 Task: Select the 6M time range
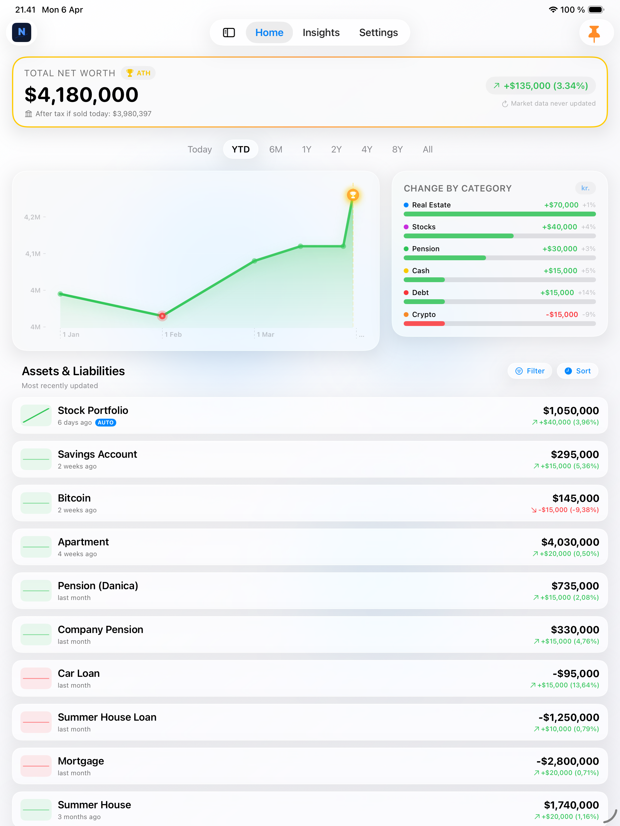pyautogui.click(x=276, y=149)
